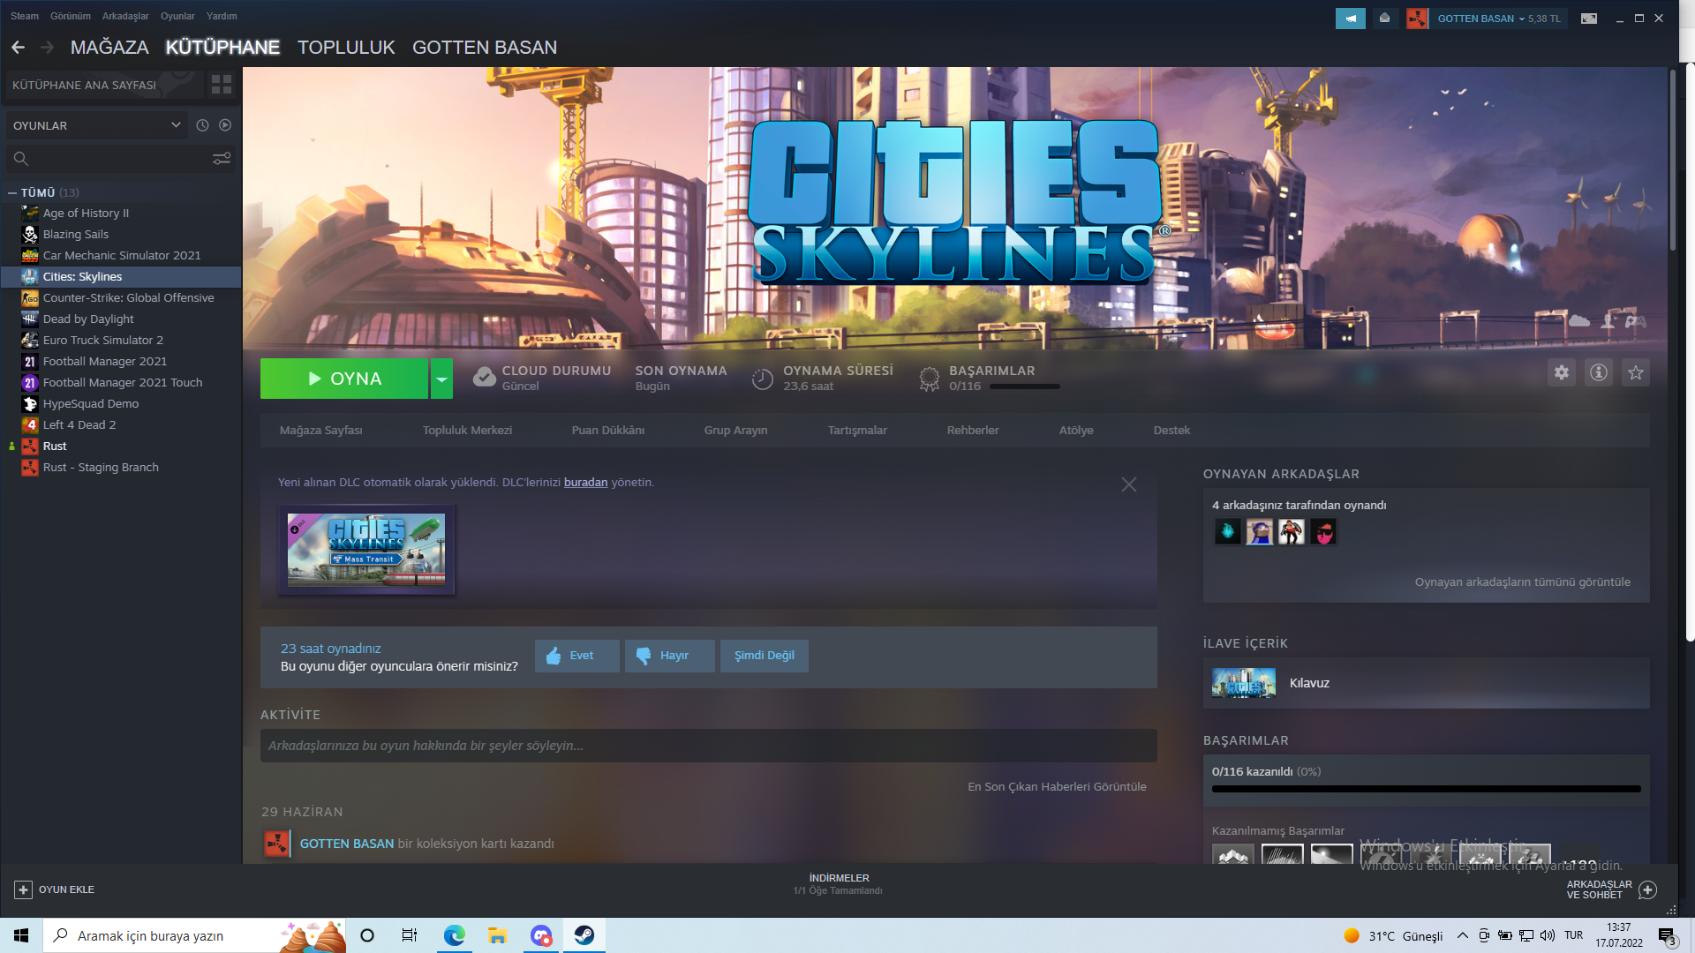The image size is (1695, 953).
Task: Show ready-to-play games filter icon
Action: pos(225,125)
